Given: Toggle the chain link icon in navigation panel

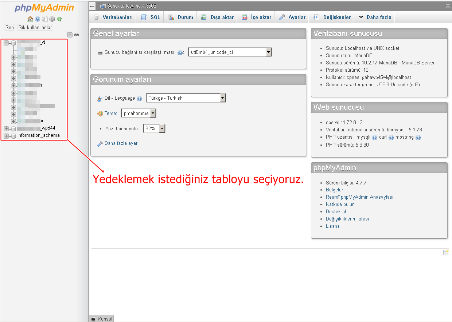Looking at the screenshot, I should (x=77, y=35).
